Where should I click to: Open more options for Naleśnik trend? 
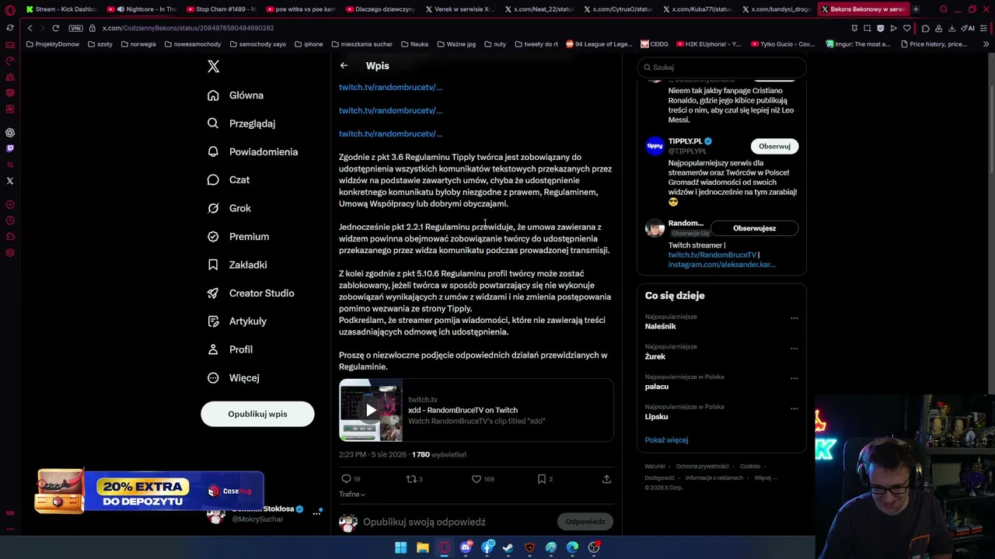point(794,318)
